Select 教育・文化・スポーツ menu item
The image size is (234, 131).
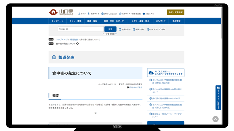point(114,21)
